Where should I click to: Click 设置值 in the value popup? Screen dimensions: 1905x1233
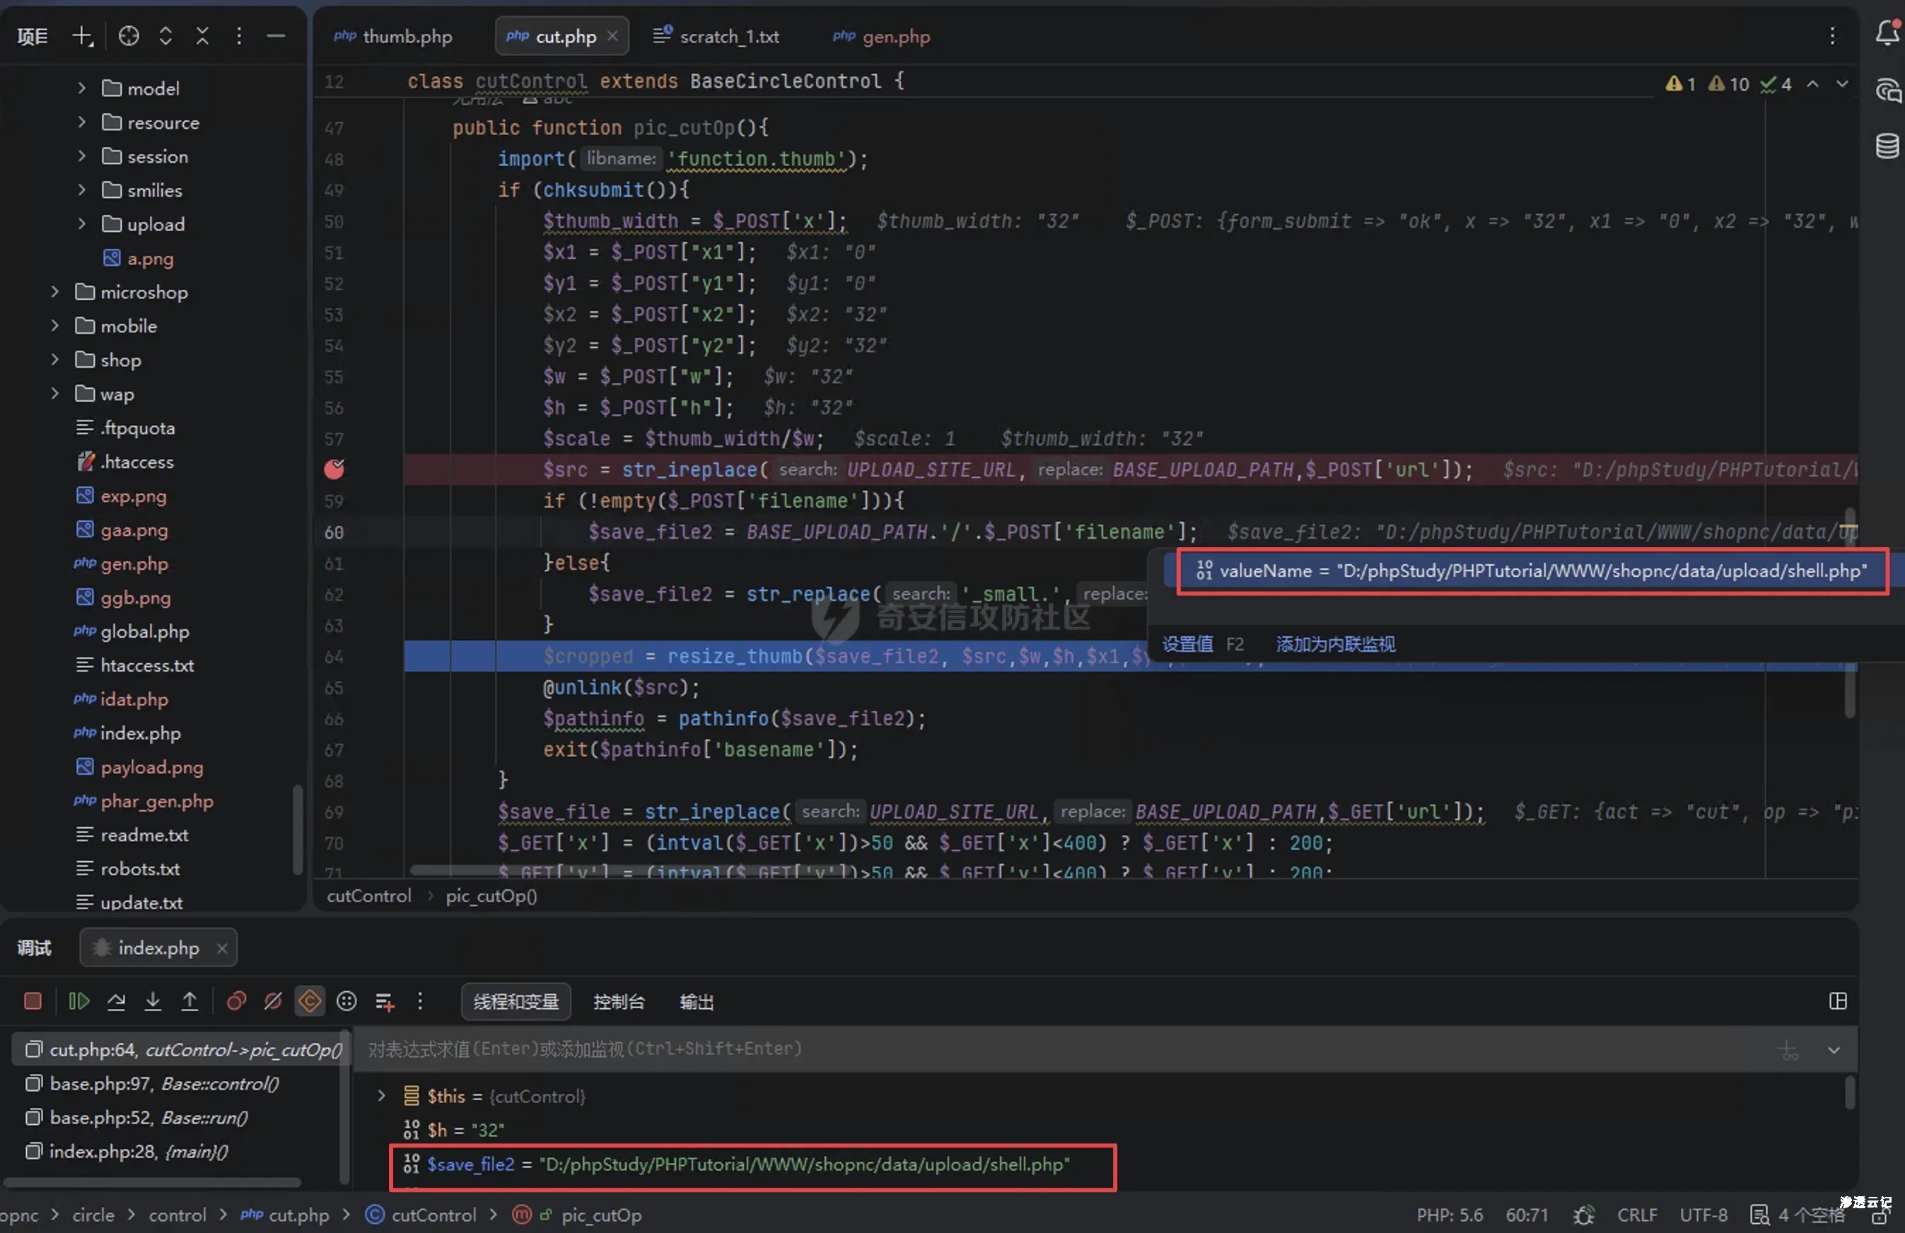click(x=1187, y=644)
